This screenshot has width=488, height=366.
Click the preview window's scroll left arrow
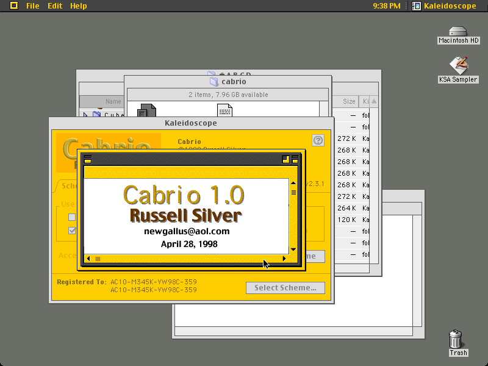[88, 259]
